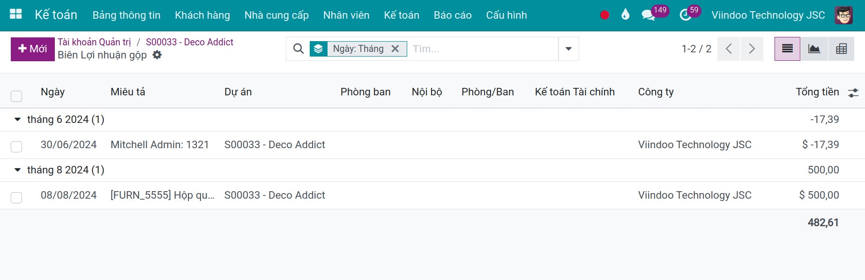
Task: Sort by Dự án column header
Action: coord(238,92)
